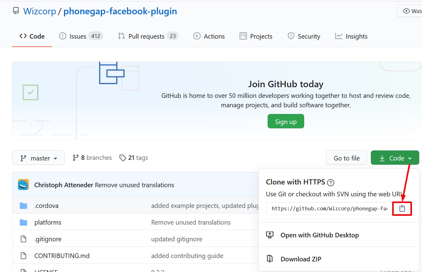This screenshot has width=422, height=272.
Task: Toggle the green Code dropdown button
Action: (395, 158)
